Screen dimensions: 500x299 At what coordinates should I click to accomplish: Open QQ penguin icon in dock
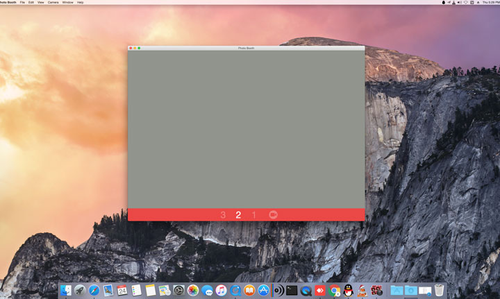pos(348,291)
